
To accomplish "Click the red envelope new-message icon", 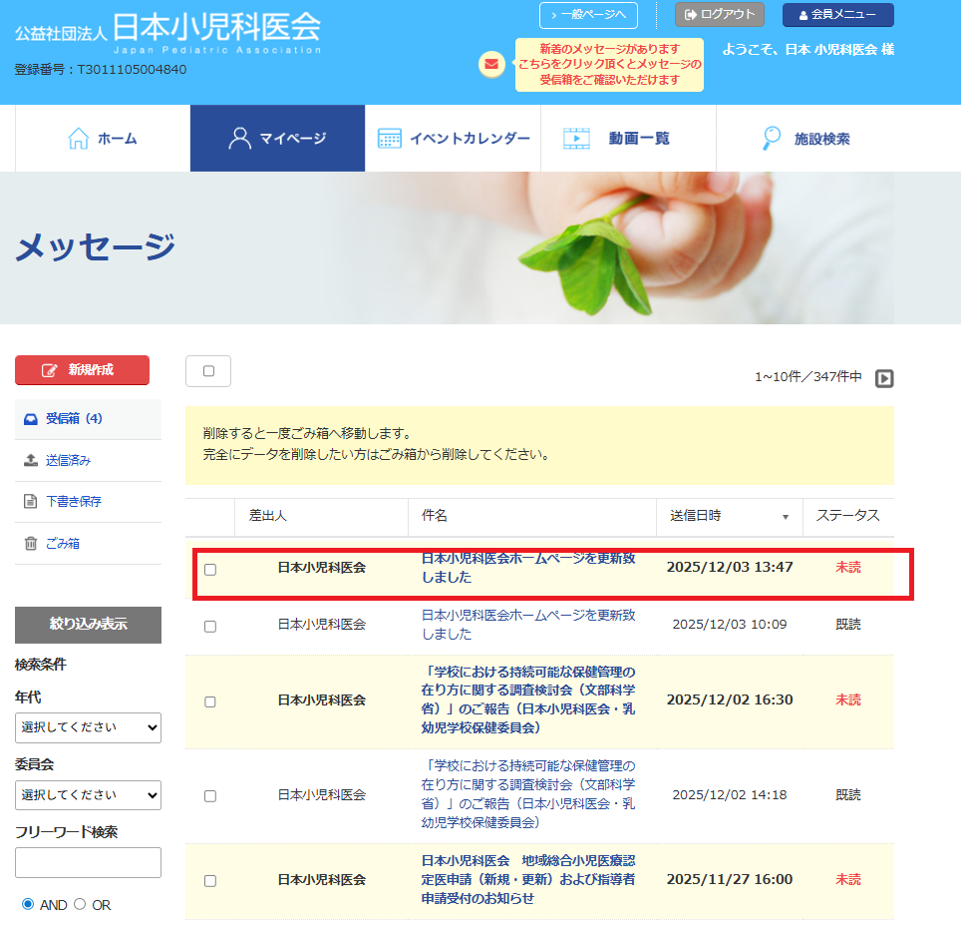I will 491,65.
